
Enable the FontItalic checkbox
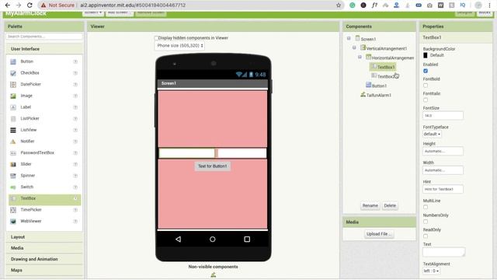[x=426, y=100]
